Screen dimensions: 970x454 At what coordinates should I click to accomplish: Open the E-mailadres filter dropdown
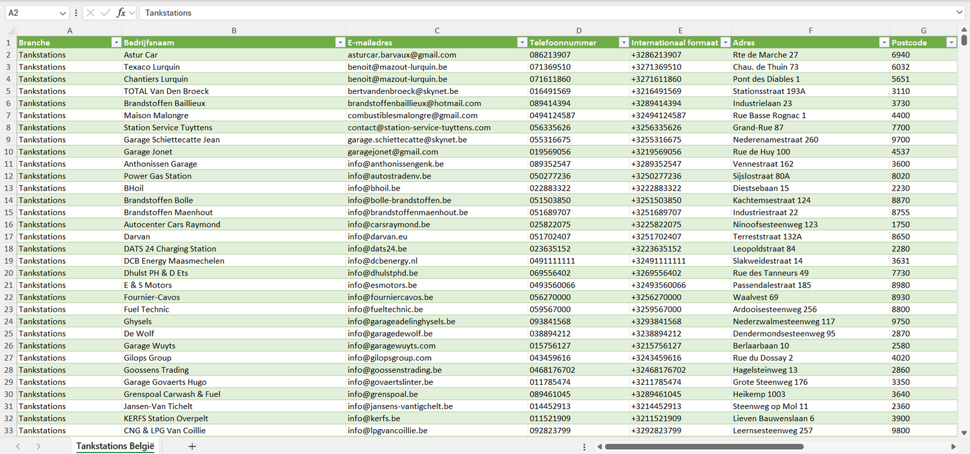pyautogui.click(x=522, y=43)
